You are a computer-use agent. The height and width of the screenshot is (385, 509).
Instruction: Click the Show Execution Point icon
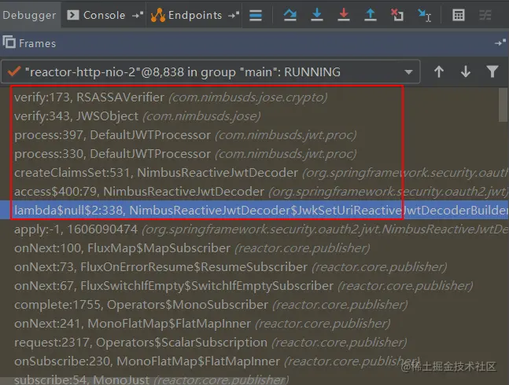(256, 15)
